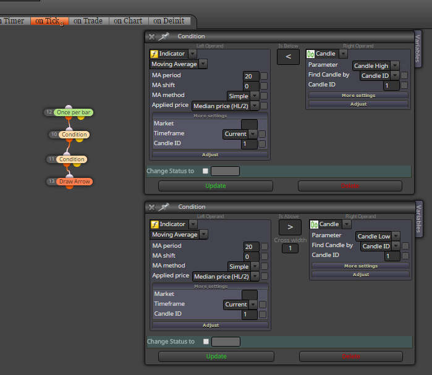Screen dimensions: 432x375
Task: Click the Candle icon in lower right operand
Action: click(x=314, y=224)
